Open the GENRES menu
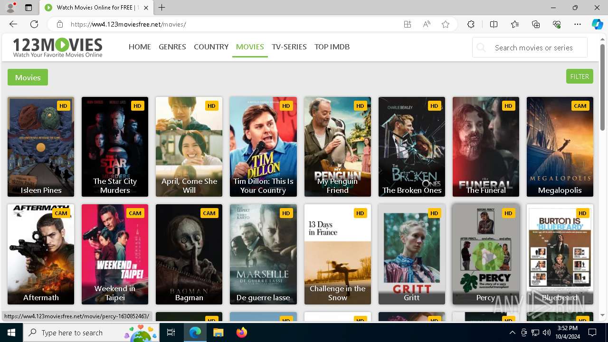The image size is (608, 342). [x=172, y=47]
